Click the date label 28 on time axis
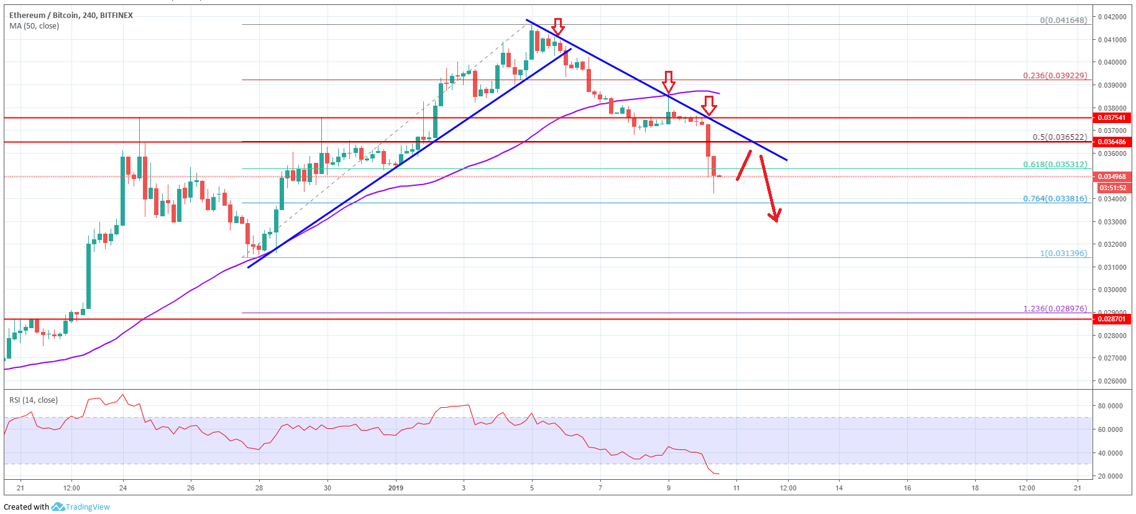The image size is (1136, 514). pos(259,488)
